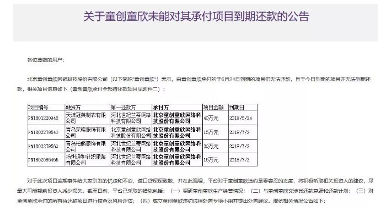Click 河北世纪兰蒂 repayer in 天津冠英 row
Image resolution: width=386 pixels, height=212 pixels.
[131, 118]
